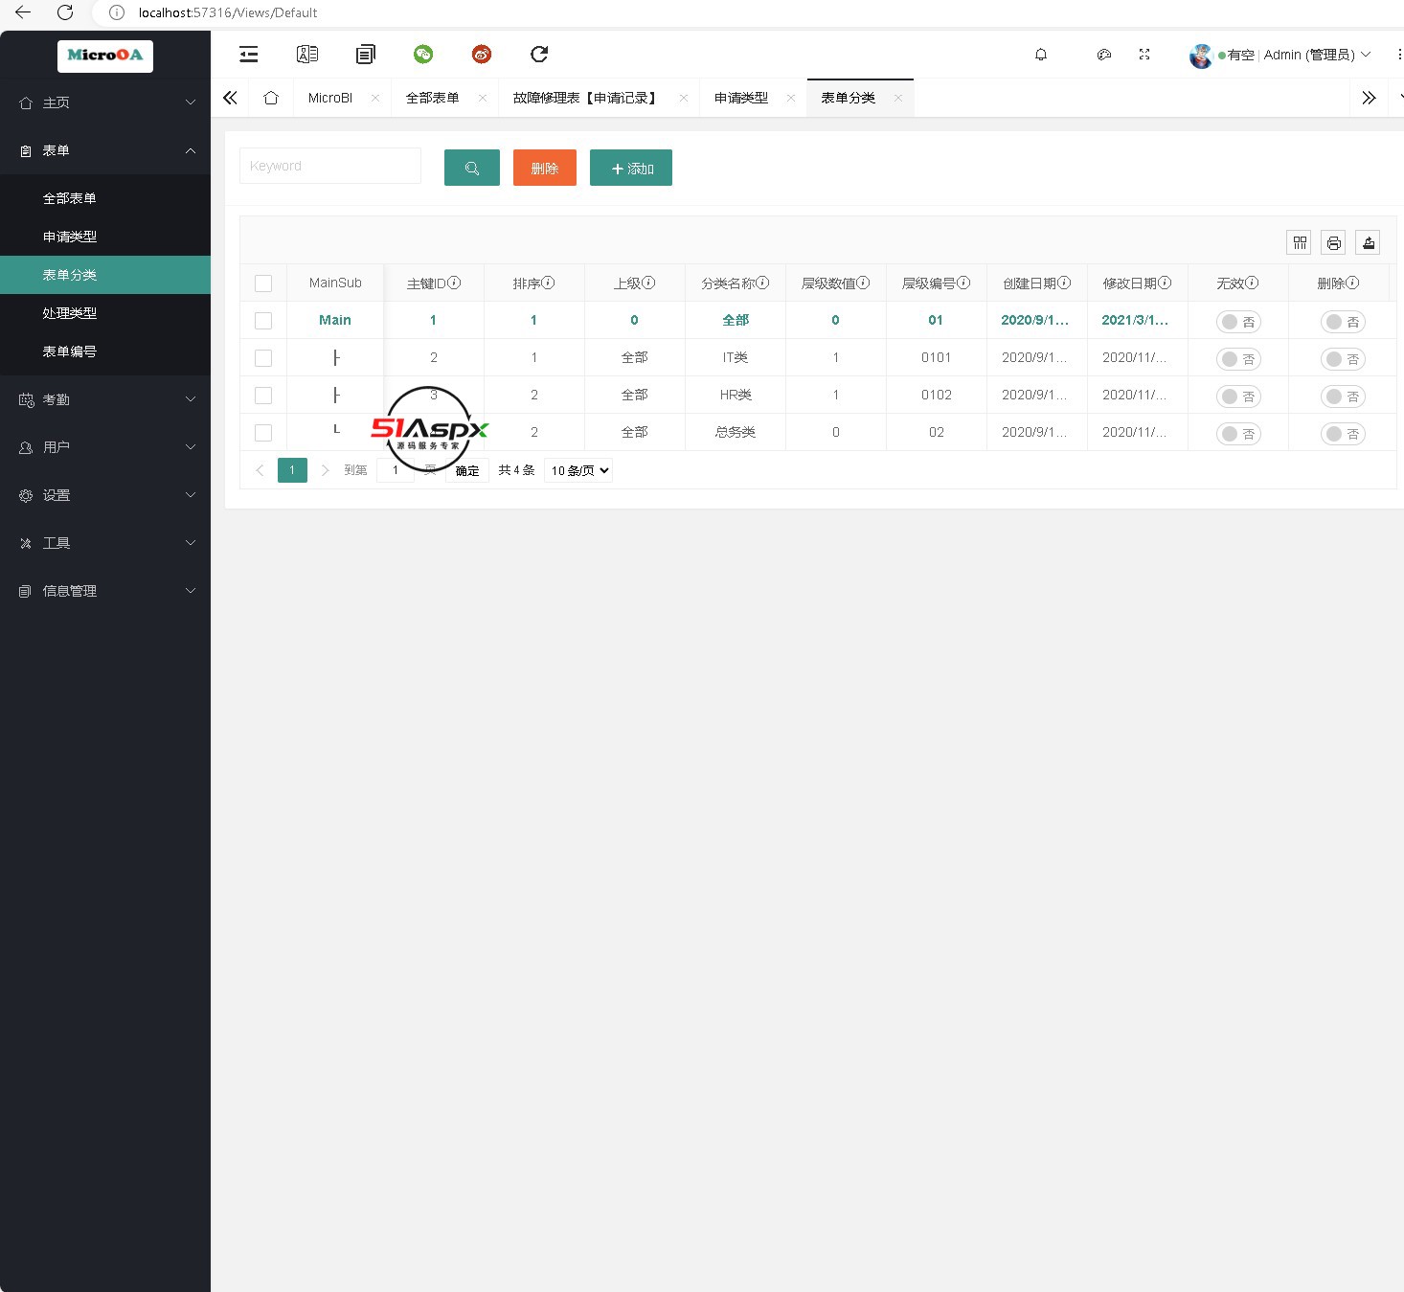Collapse sidebar with the menu fold icon
The height and width of the screenshot is (1292, 1404).
pos(249,55)
